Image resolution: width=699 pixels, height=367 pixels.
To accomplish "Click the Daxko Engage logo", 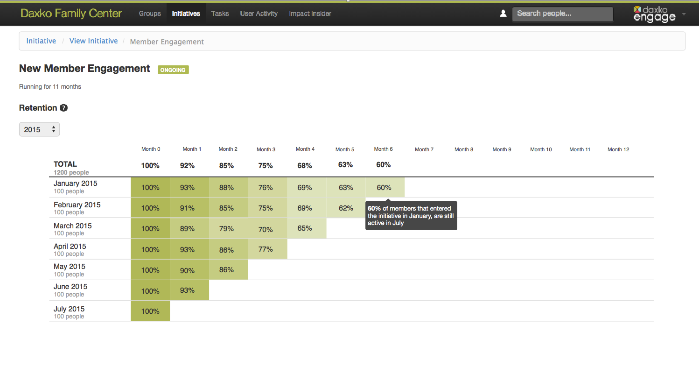I will [655, 14].
